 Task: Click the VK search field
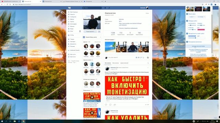tap(92, 8)
